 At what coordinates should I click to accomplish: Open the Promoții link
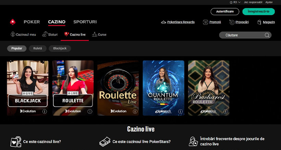(215, 22)
